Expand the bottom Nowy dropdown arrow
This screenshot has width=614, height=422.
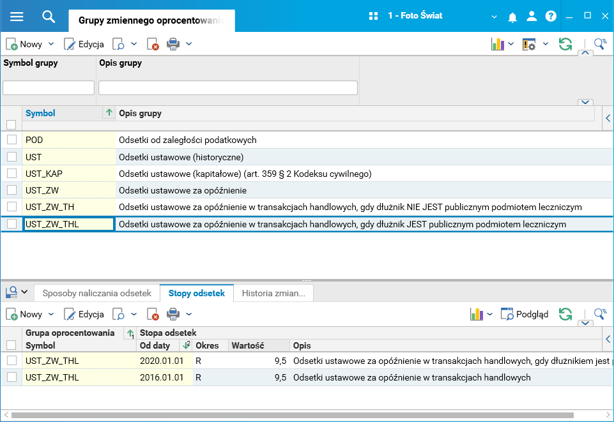coord(51,314)
